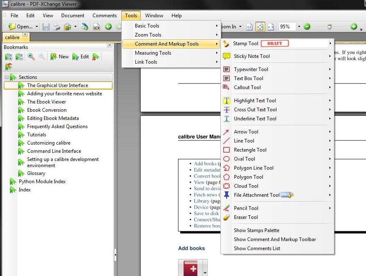The image size is (366, 276).
Task: Click the Add books red book thumbnail
Action: [190, 268]
